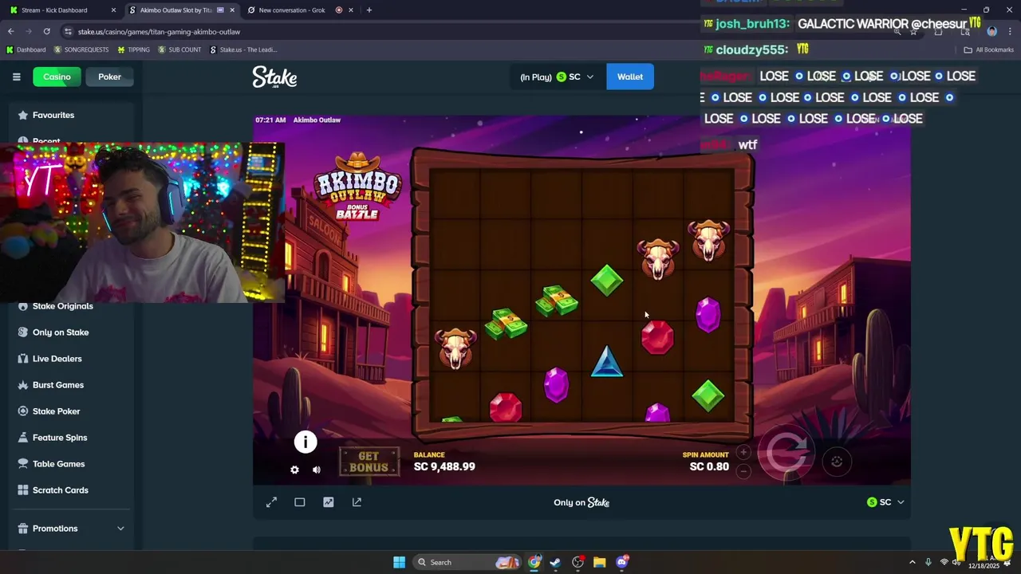Image resolution: width=1021 pixels, height=574 pixels.
Task: Switch to New conversation - Grok tab
Action: point(300,10)
